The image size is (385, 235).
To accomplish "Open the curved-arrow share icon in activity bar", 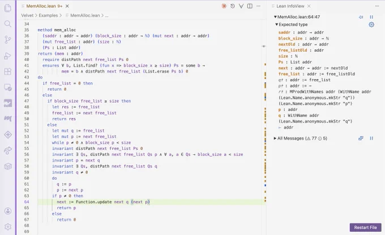I will 8,150.
